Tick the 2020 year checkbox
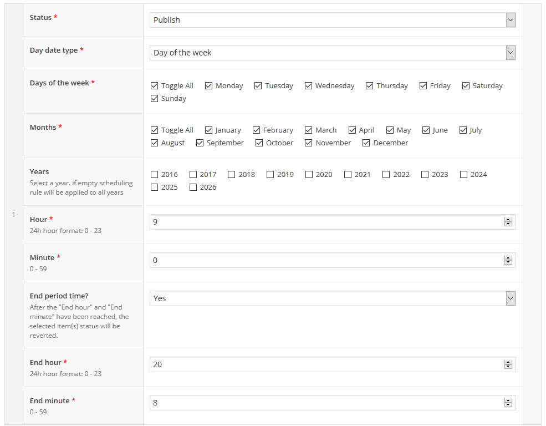The width and height of the screenshot is (546, 426). pos(309,175)
